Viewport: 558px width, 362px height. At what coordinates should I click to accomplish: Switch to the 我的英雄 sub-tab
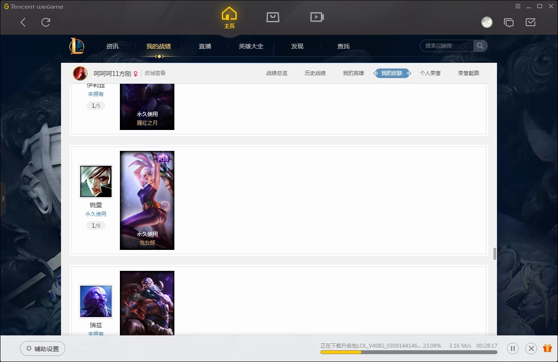[354, 73]
